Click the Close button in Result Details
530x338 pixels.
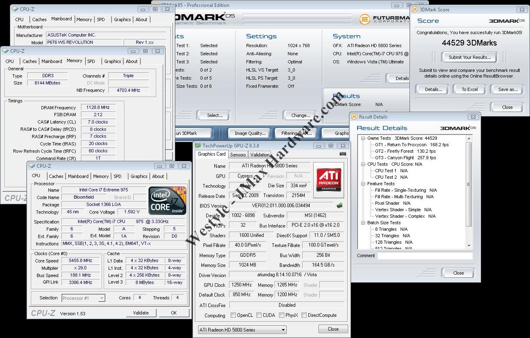pos(458,273)
